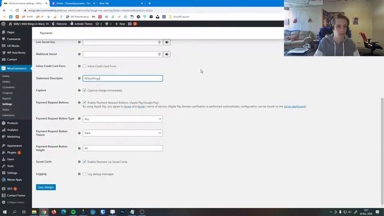The height and width of the screenshot is (216, 384).
Task: Visit site Willy's Wild Wings from the admin bar
Action: click(29, 24)
